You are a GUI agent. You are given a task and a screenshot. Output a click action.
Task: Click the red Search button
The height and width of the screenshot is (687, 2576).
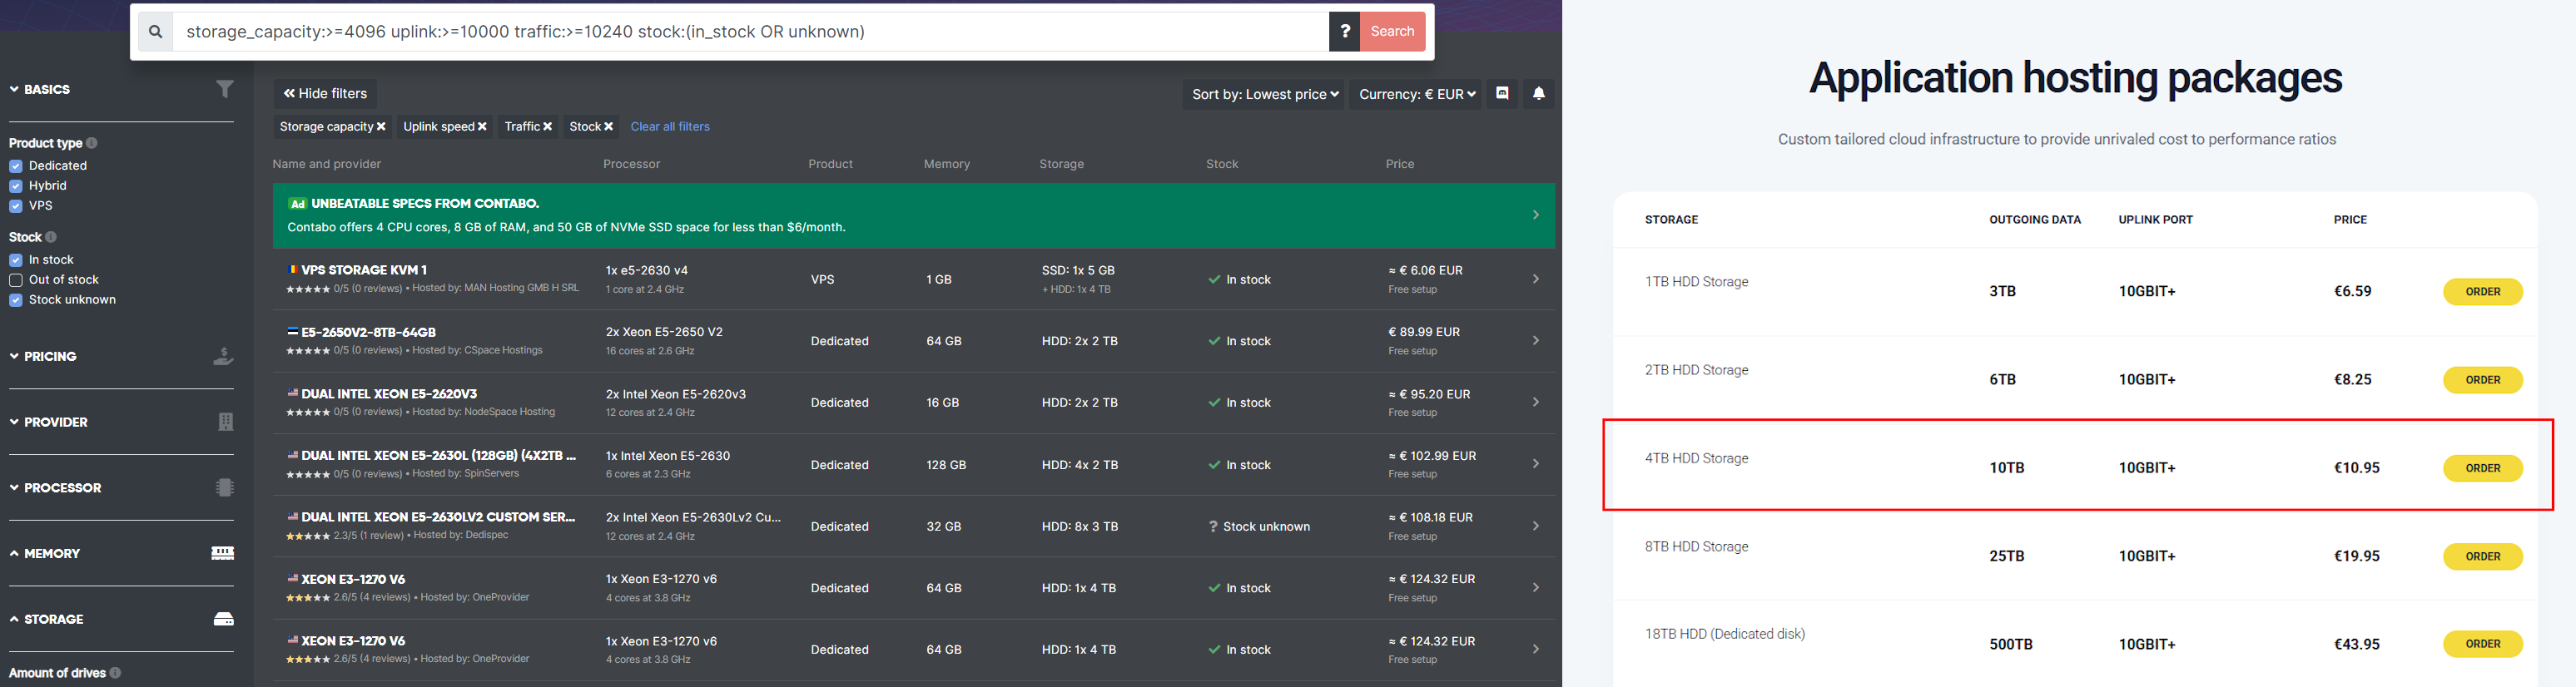tap(1392, 32)
